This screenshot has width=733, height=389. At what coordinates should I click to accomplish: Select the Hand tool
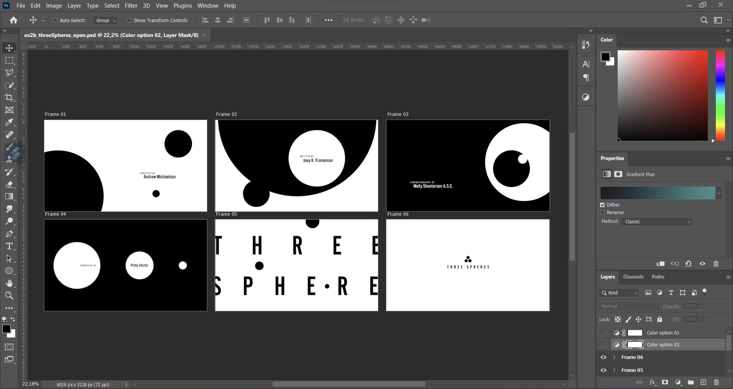point(10,283)
